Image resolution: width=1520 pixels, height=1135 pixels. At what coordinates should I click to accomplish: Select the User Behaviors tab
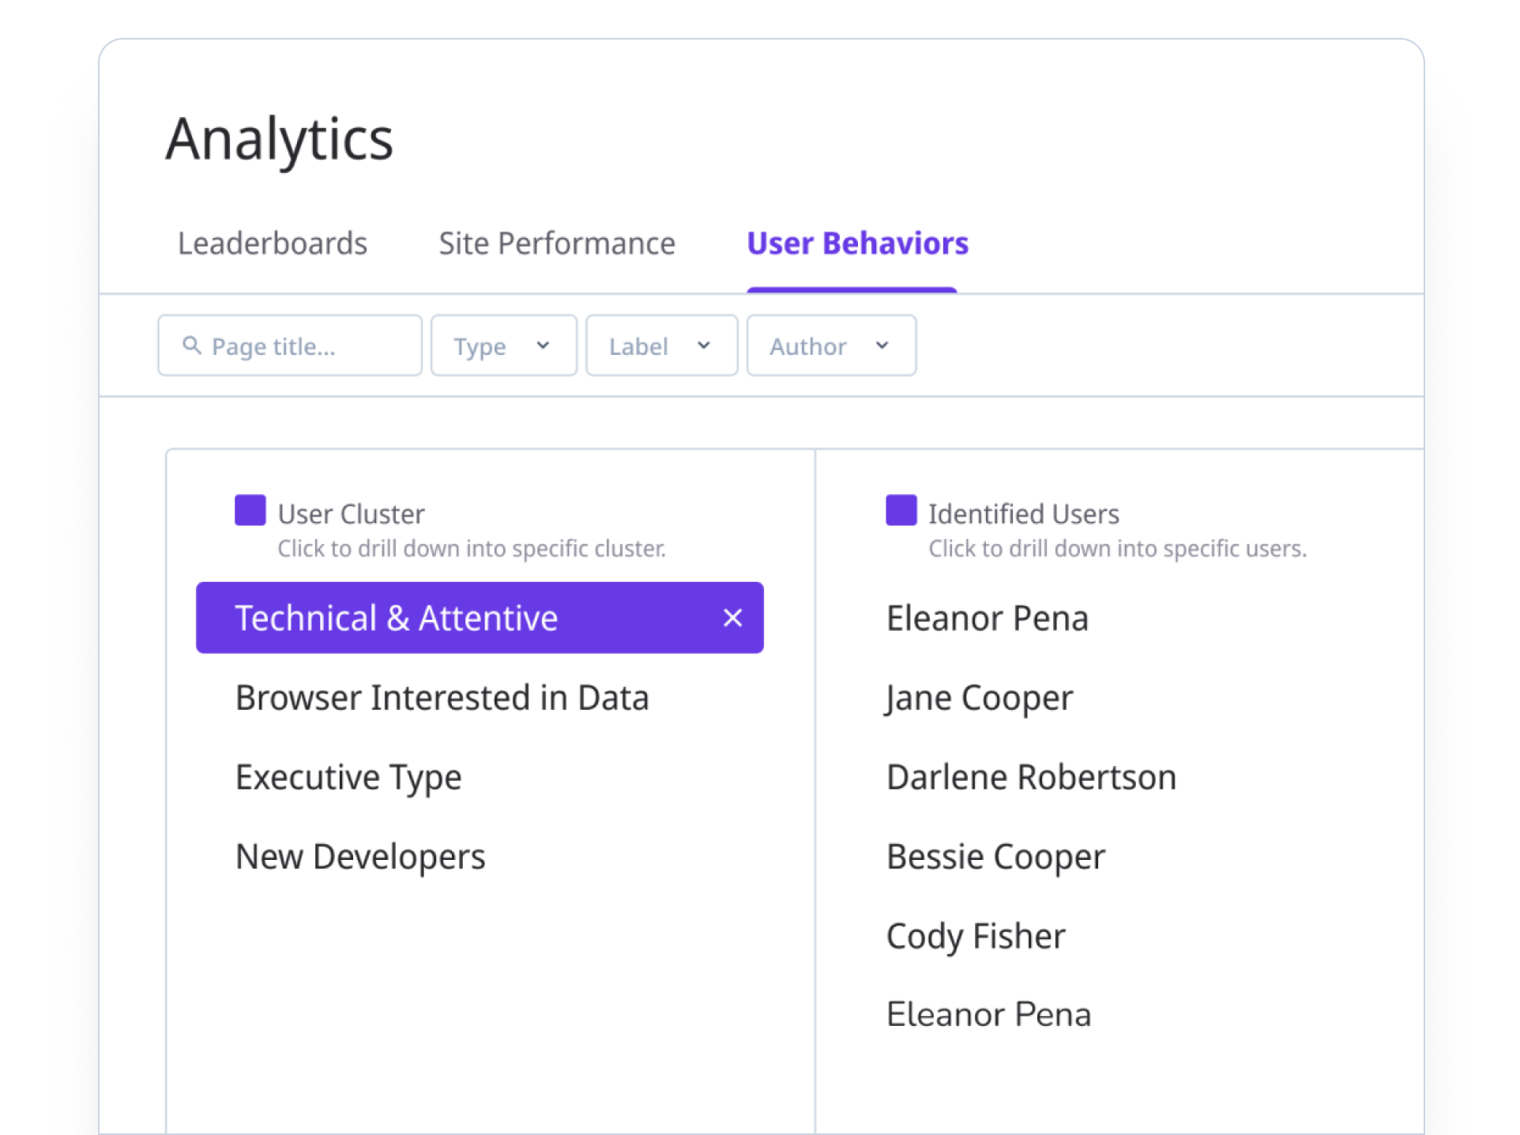click(857, 243)
